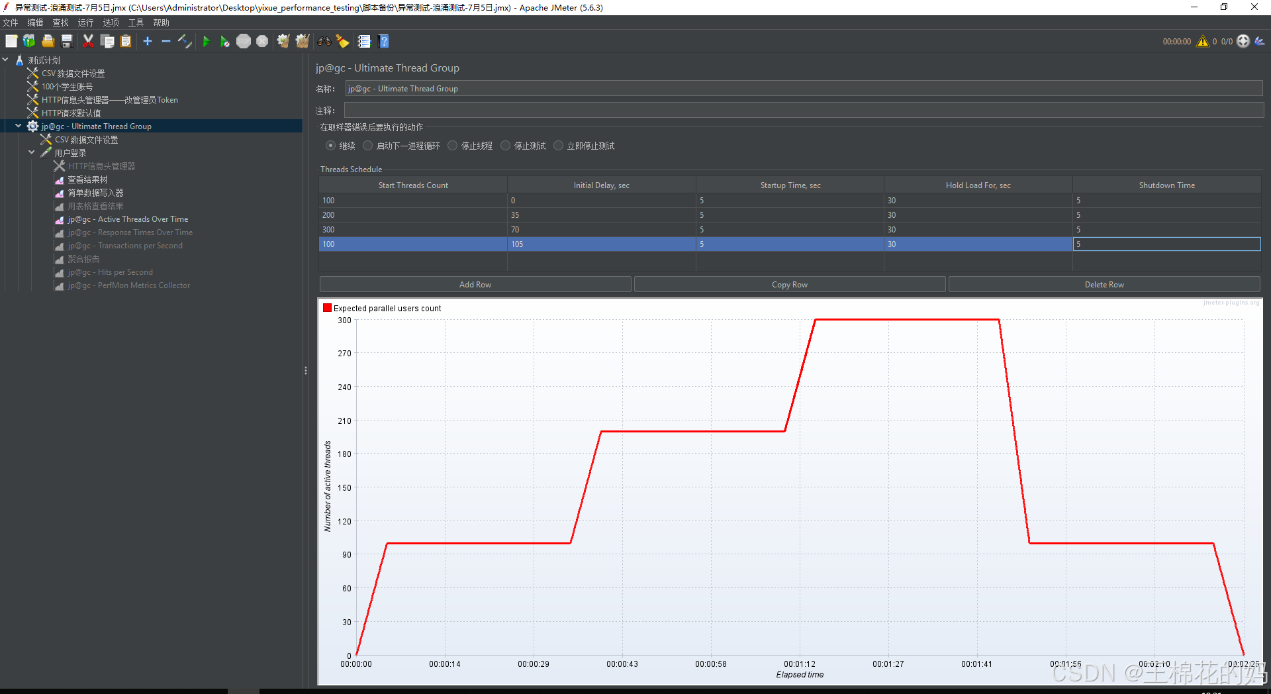Start the test with green play icon

click(206, 41)
